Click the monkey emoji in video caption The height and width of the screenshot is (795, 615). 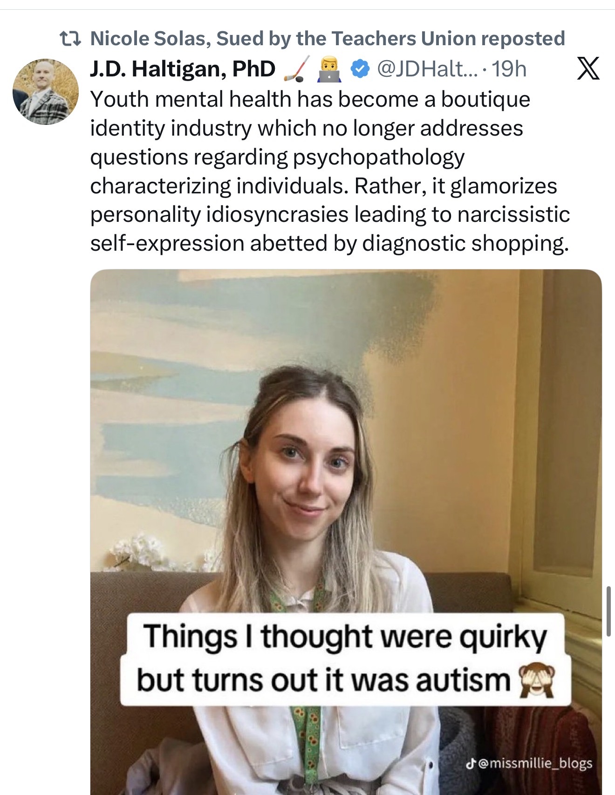(x=537, y=680)
